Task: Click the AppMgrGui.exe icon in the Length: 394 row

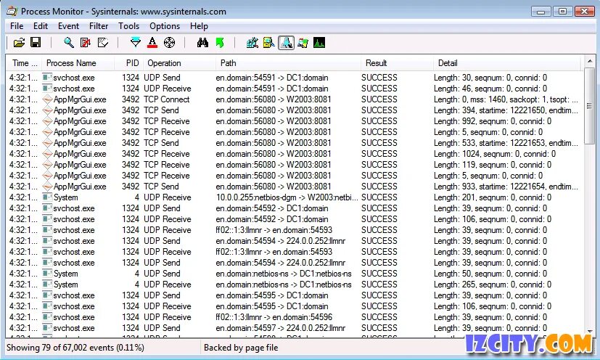Action: point(47,110)
